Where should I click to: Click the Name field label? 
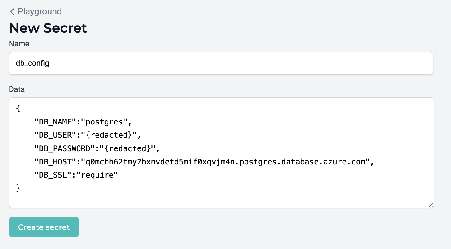click(19, 44)
